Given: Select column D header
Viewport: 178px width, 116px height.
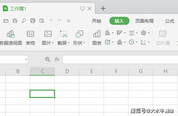Looking at the screenshot, I should (x=67, y=71).
